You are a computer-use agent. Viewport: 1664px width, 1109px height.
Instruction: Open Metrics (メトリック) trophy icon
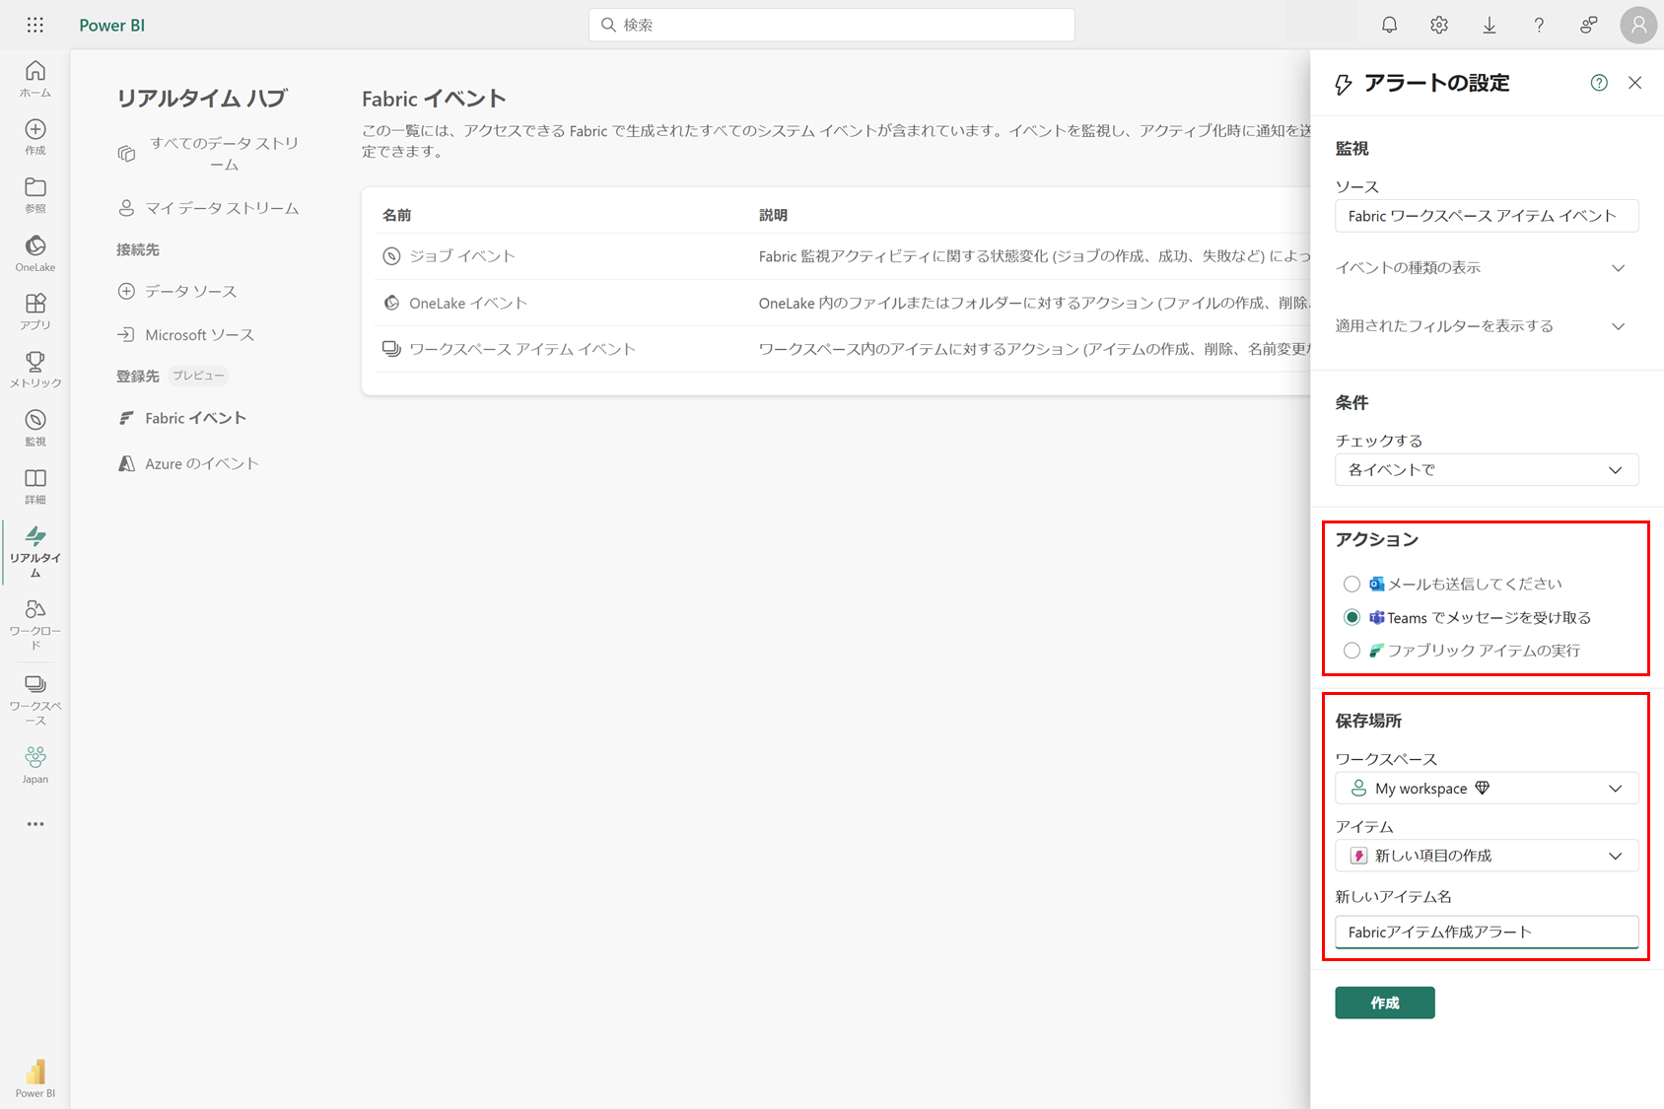click(x=35, y=370)
